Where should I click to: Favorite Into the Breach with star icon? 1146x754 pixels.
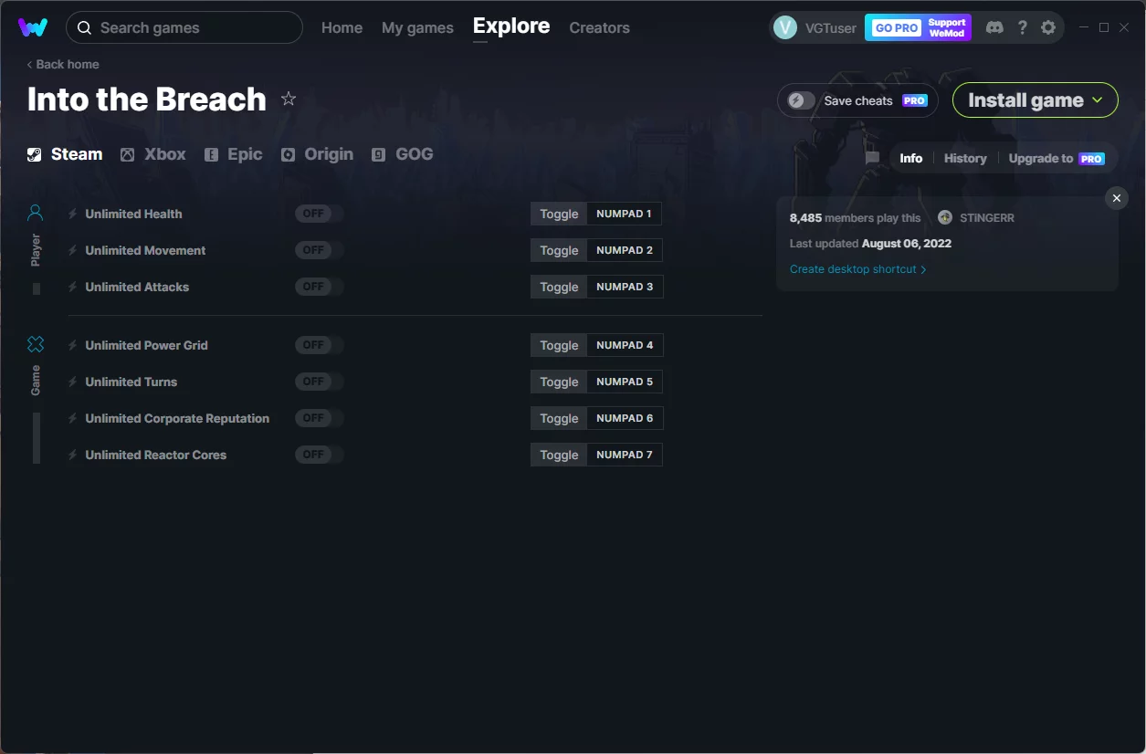point(289,99)
